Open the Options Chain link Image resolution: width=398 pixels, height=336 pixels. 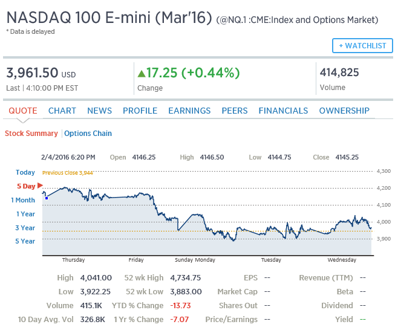pyautogui.click(x=88, y=134)
